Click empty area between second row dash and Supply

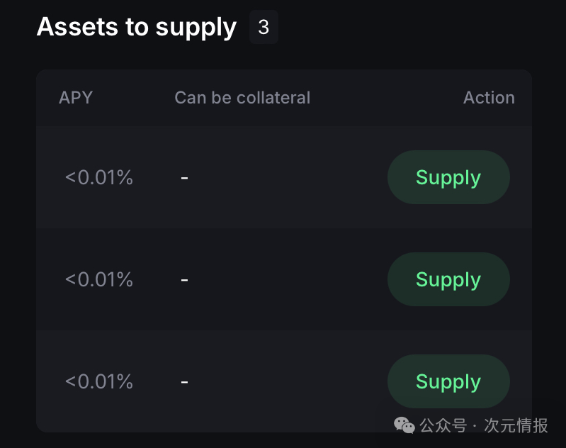[x=283, y=279]
